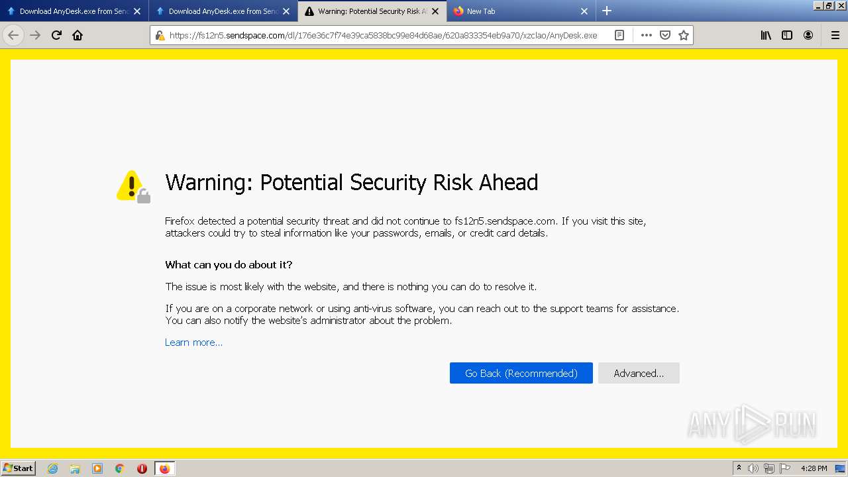
Task: Show hidden system tray icons
Action: (x=739, y=468)
